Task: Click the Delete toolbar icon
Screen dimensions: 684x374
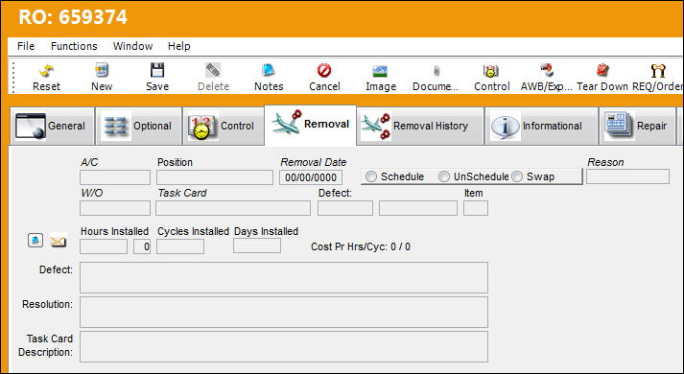Action: click(213, 70)
